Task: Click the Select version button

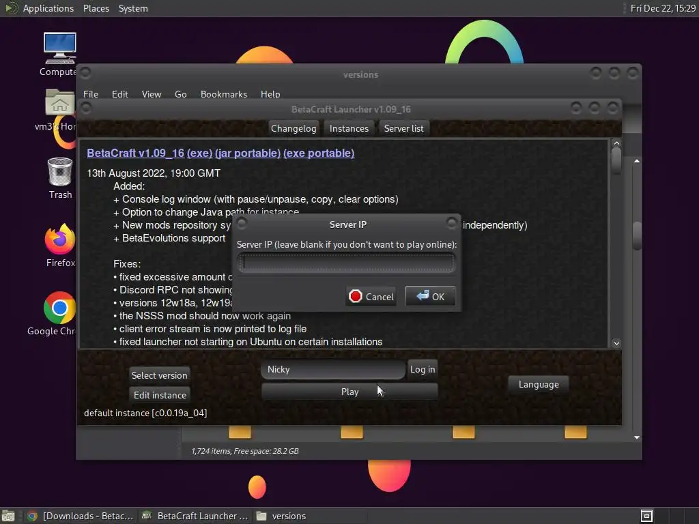Action: [x=159, y=375]
